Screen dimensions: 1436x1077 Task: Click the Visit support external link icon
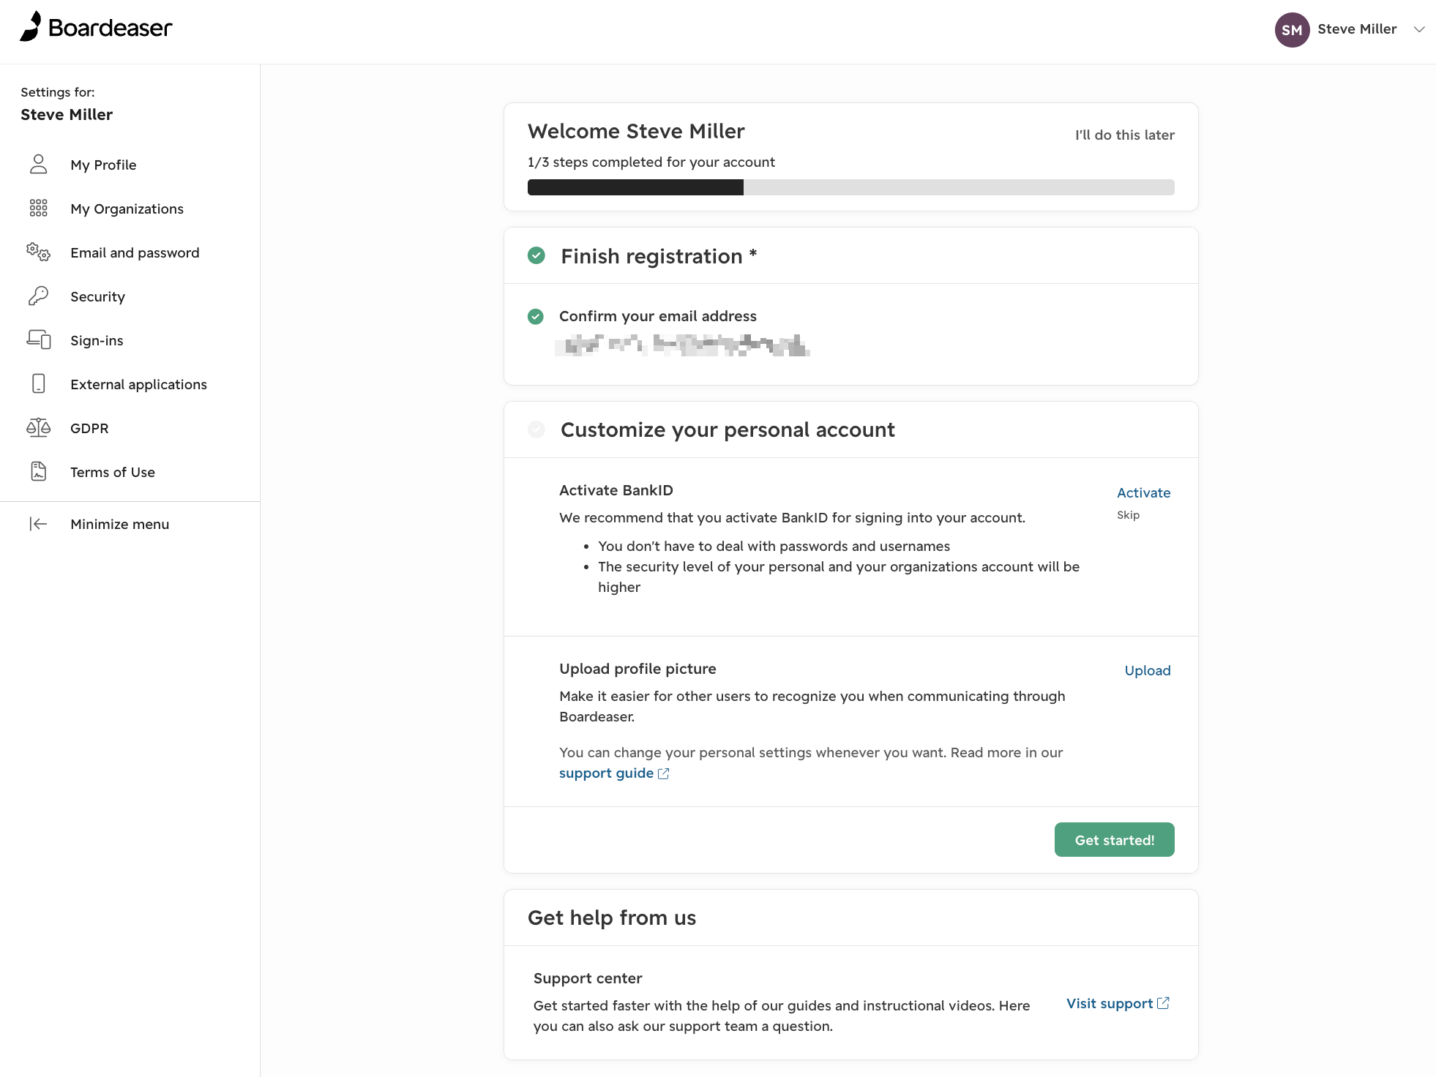(x=1163, y=1003)
